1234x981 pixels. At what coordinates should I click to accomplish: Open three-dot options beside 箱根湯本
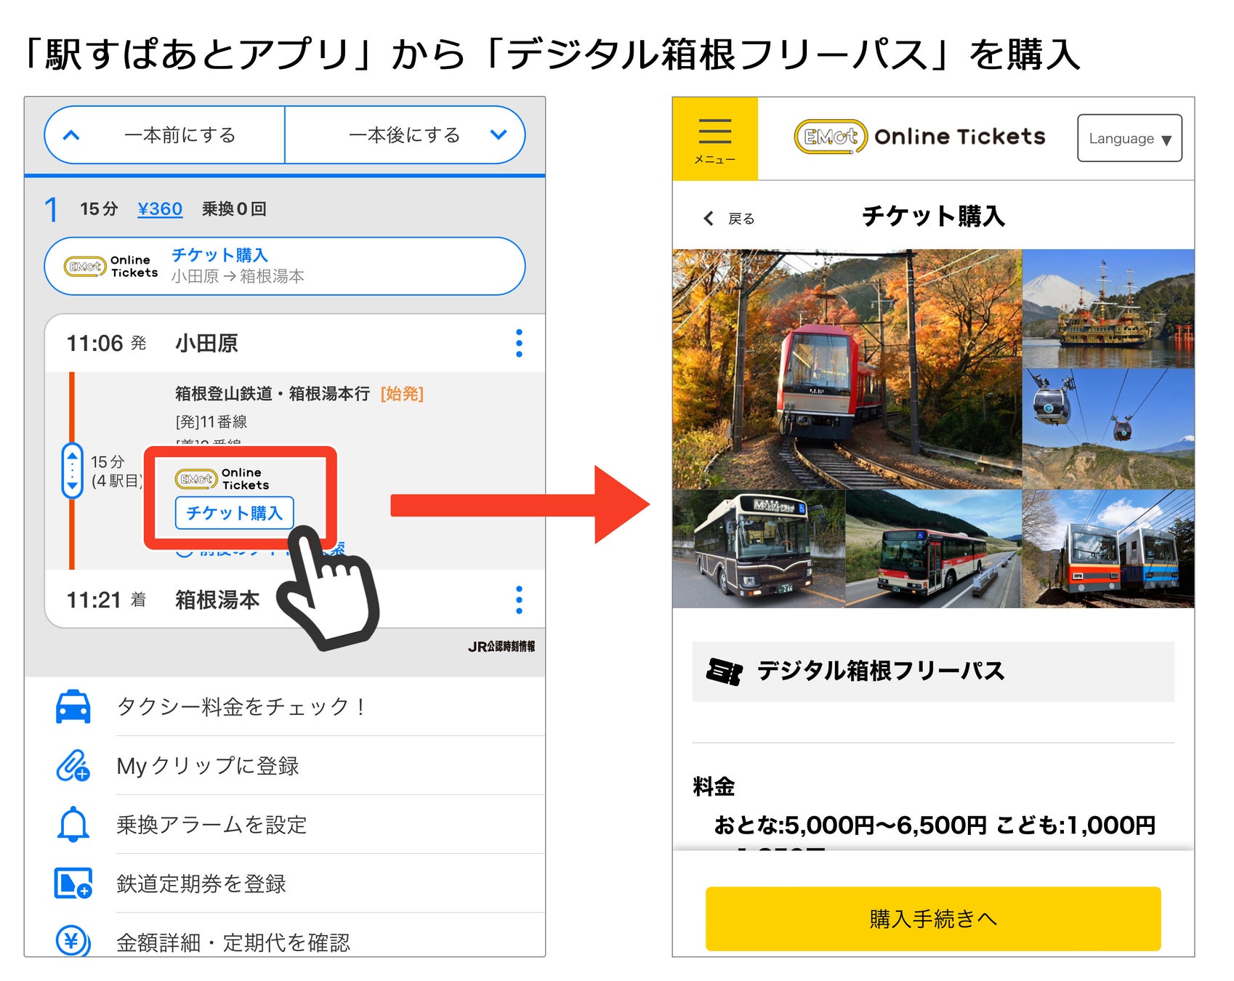click(x=519, y=599)
